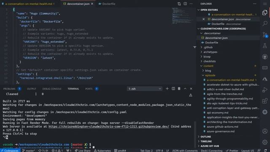Viewport: 270px width, 152px height.
Task: Open the Output panel tab
Action: click(x=32, y=89)
